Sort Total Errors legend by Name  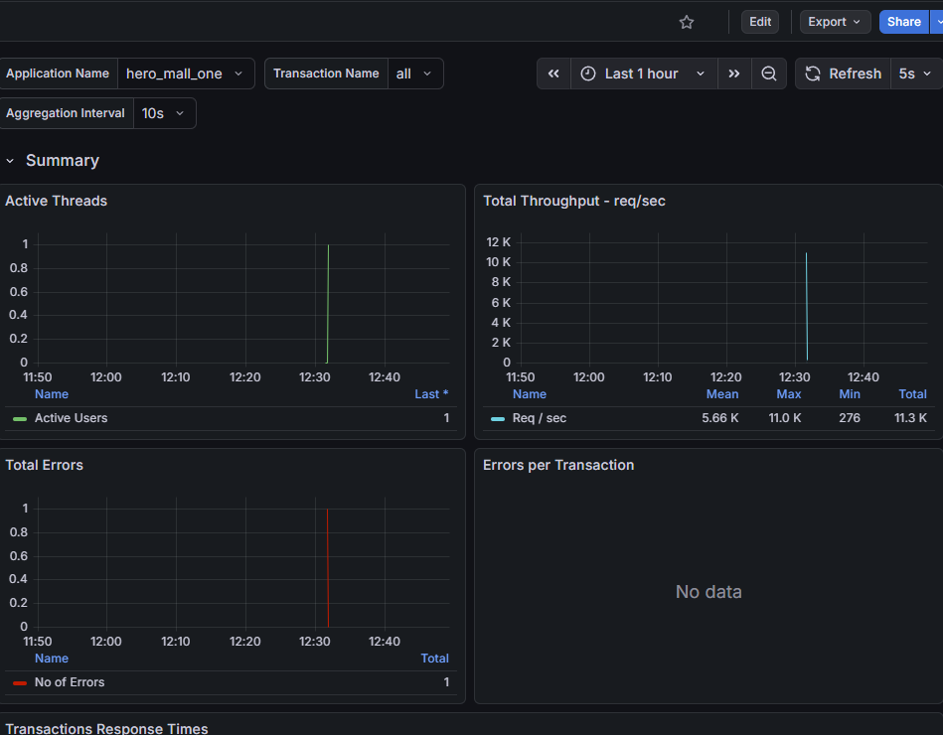pos(51,659)
